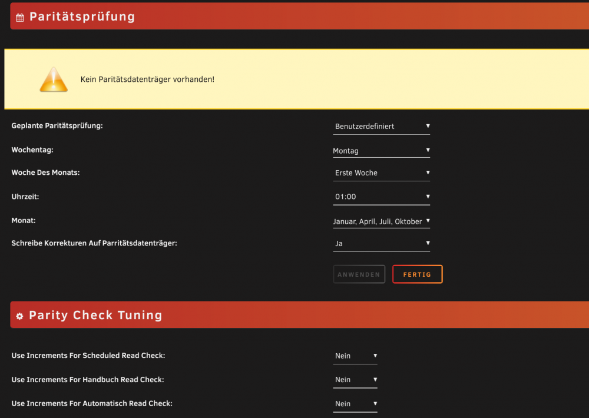589x418 pixels.
Task: Click 'Use Increments For Handbuch Read Check:' label
Action: click(88, 380)
